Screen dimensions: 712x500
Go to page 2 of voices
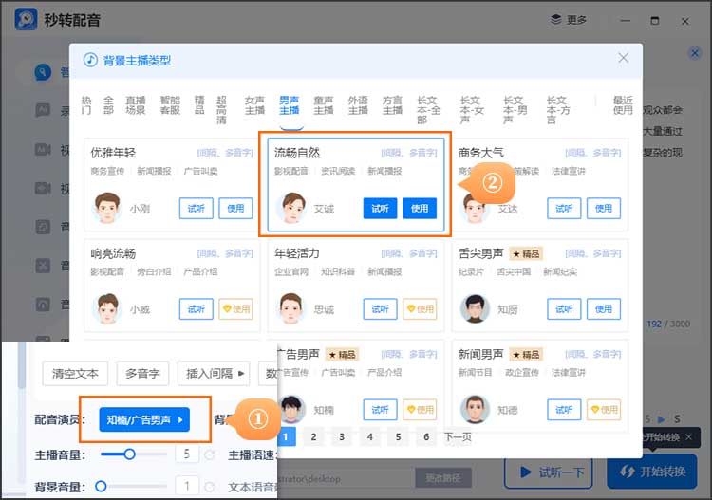click(313, 437)
